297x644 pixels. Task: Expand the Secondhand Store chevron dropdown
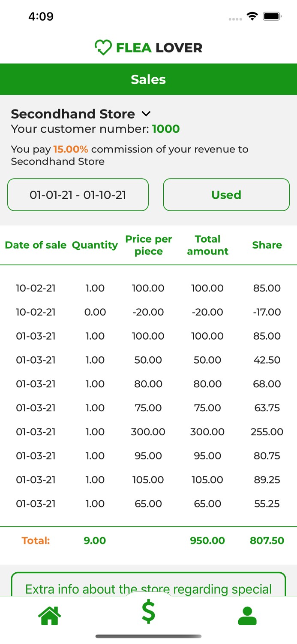tap(146, 114)
